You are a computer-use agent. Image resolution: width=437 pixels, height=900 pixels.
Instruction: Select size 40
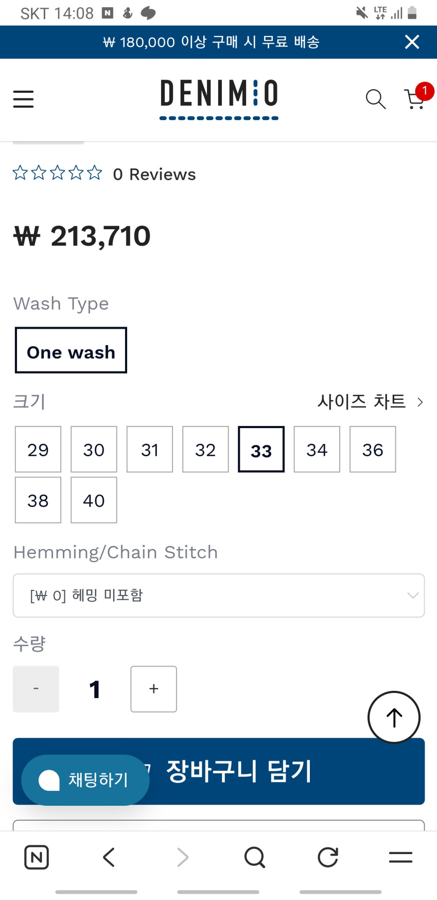[x=94, y=500]
